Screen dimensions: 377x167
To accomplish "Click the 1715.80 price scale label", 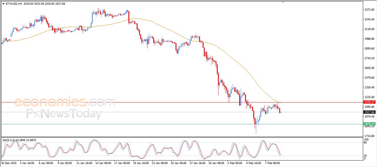I will (x=369, y=136).
